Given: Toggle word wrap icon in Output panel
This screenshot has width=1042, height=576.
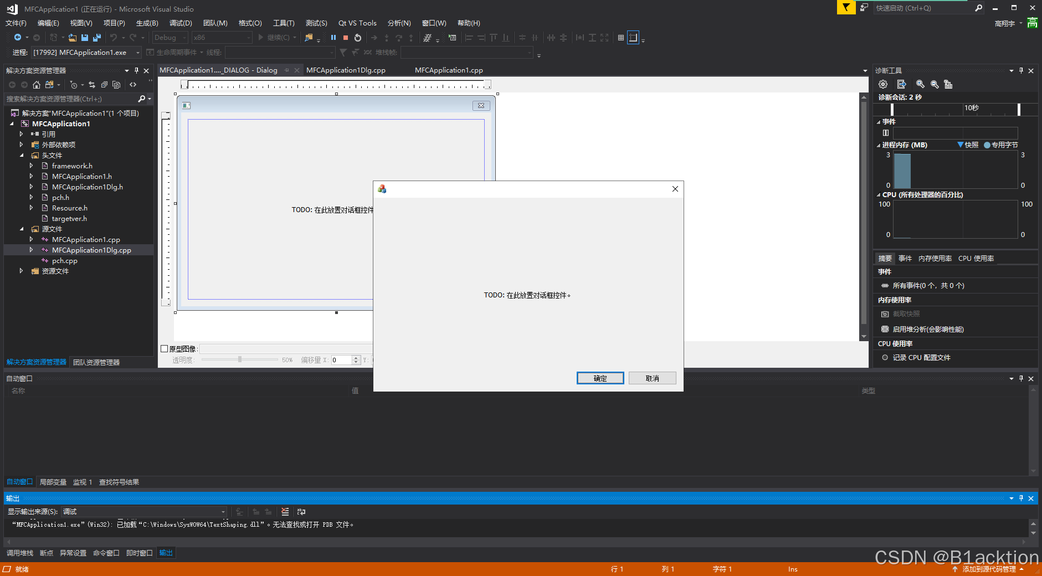Looking at the screenshot, I should point(301,512).
